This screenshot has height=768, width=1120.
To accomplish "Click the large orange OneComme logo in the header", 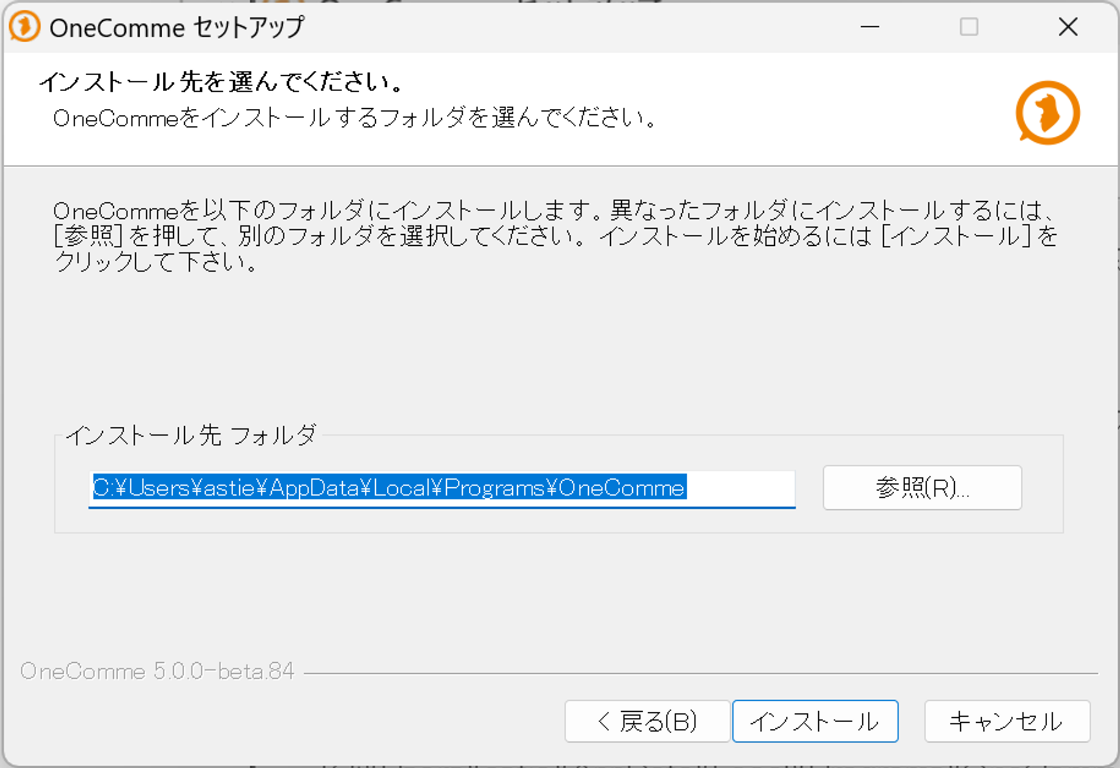I will click(x=1047, y=113).
